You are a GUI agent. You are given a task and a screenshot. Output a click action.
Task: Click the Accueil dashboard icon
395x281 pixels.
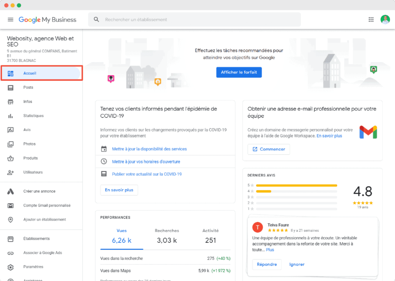tap(10, 73)
